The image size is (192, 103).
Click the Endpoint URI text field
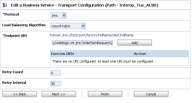[82, 43]
